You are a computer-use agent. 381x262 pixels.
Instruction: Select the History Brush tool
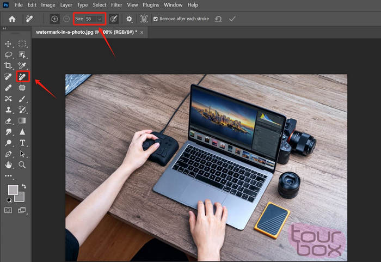click(x=22, y=109)
